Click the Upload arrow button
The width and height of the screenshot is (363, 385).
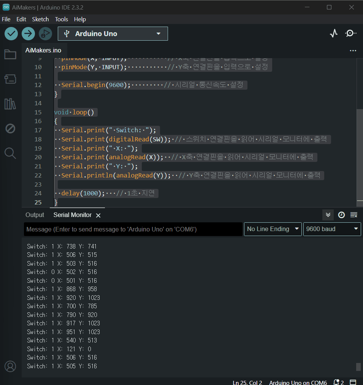point(28,33)
